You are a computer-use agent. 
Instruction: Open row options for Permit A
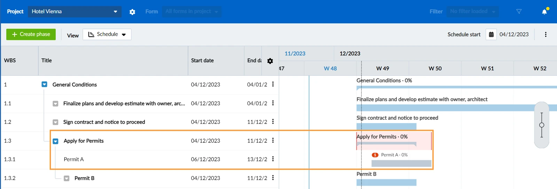pos(273,159)
